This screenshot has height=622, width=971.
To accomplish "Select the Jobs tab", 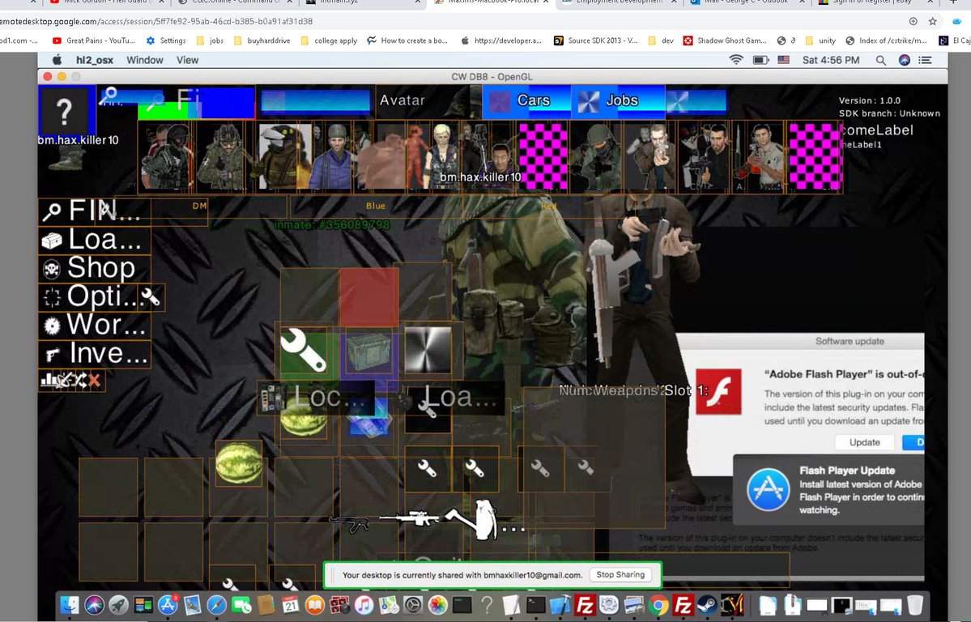I will [618, 101].
